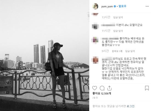Image resolution: width=151 pixels, height=111 pixels.
Task: Click avatar of the 전속계약 commenter
Action: point(95,60)
